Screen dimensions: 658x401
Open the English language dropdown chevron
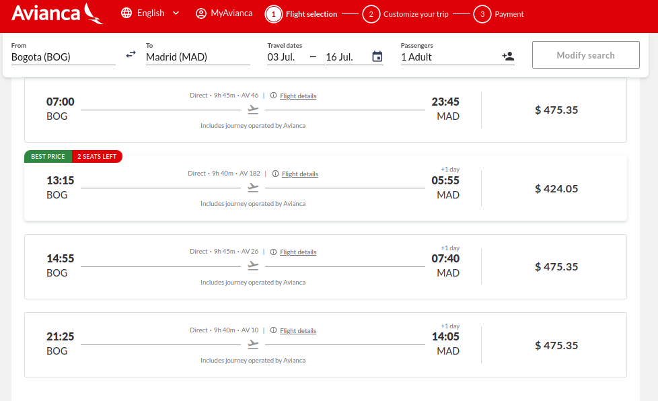click(176, 13)
